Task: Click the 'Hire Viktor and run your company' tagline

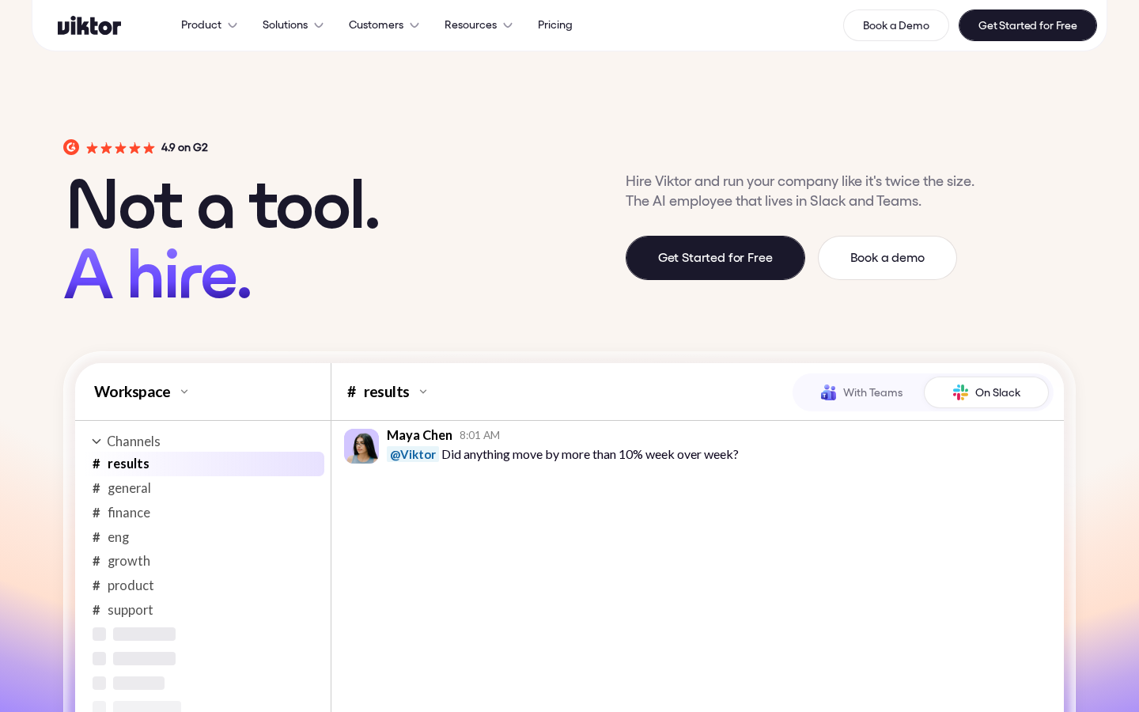Action: 800,191
